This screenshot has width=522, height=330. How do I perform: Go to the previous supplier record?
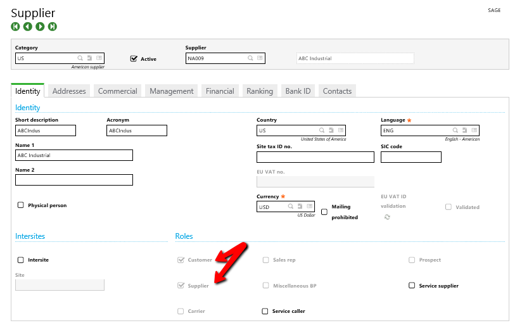coord(28,27)
